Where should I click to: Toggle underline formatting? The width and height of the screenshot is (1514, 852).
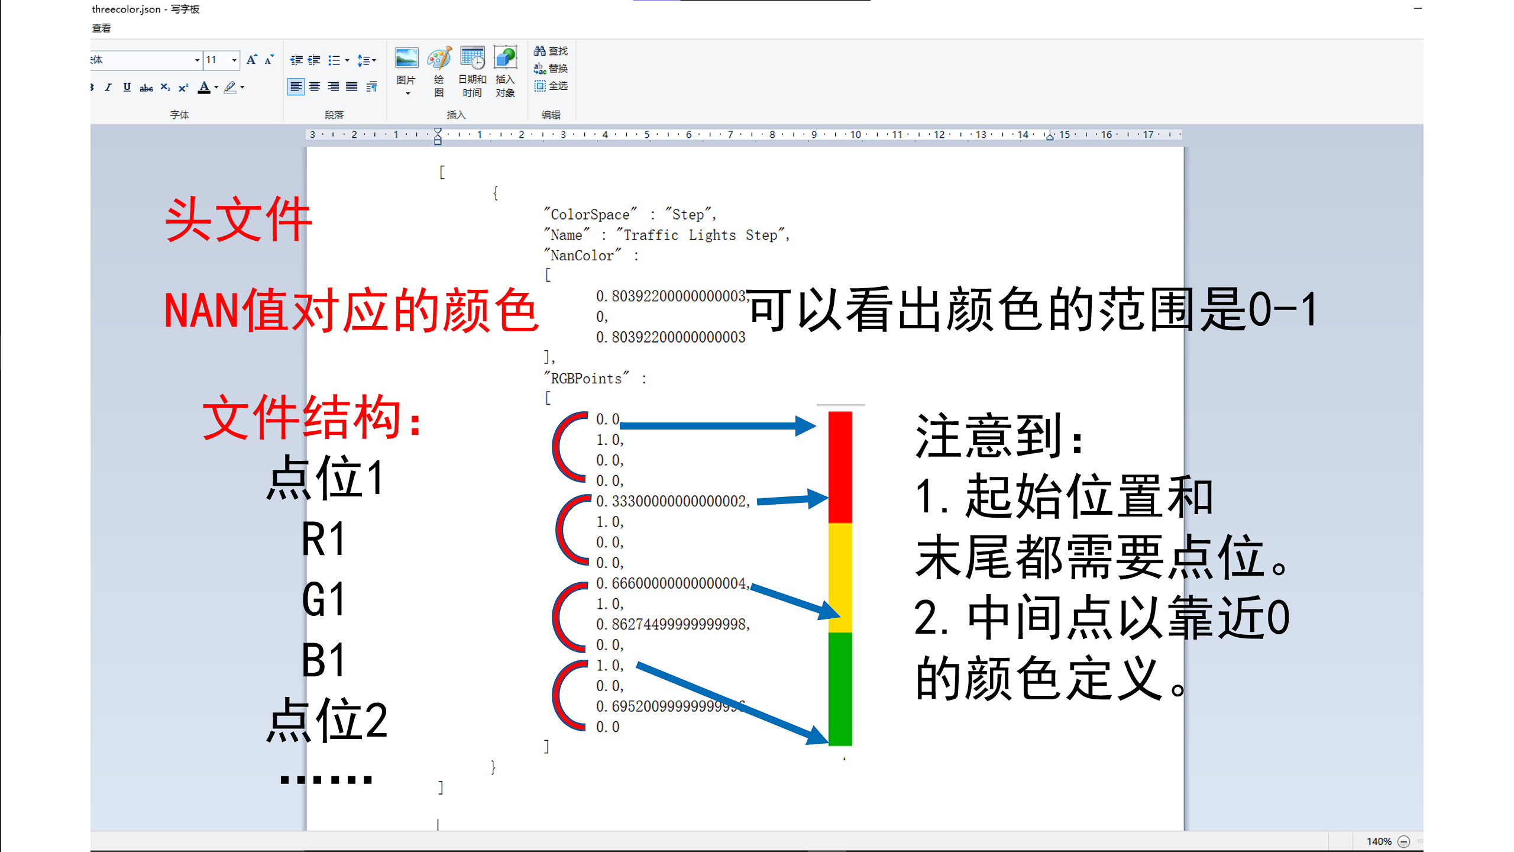(127, 88)
